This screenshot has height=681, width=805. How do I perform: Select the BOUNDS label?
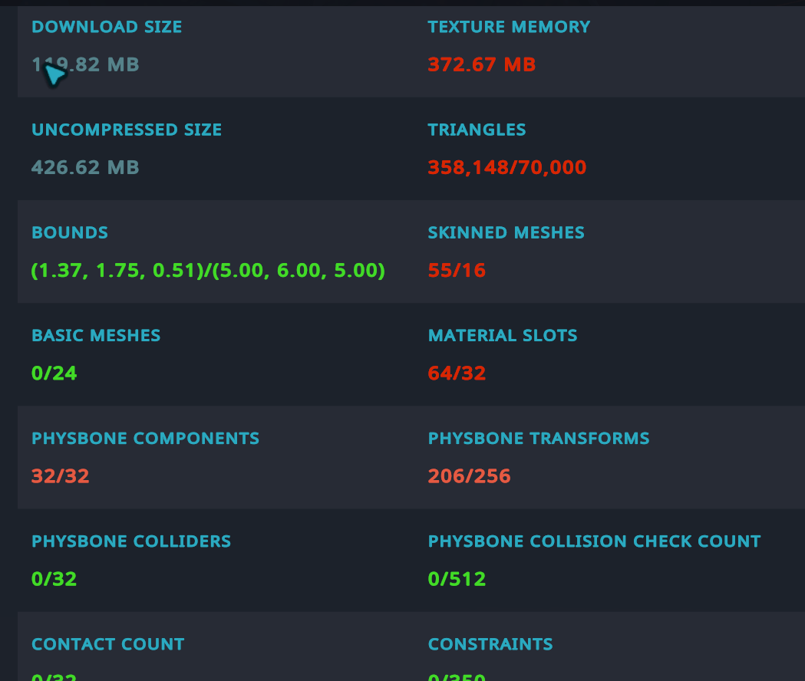click(x=70, y=232)
